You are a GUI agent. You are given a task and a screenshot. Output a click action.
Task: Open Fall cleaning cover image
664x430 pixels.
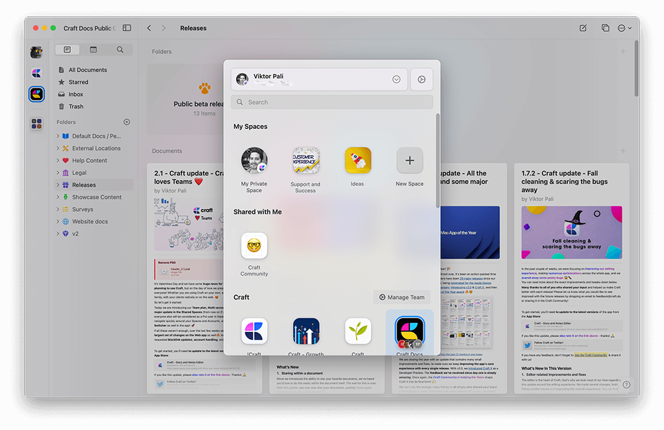coord(572,233)
